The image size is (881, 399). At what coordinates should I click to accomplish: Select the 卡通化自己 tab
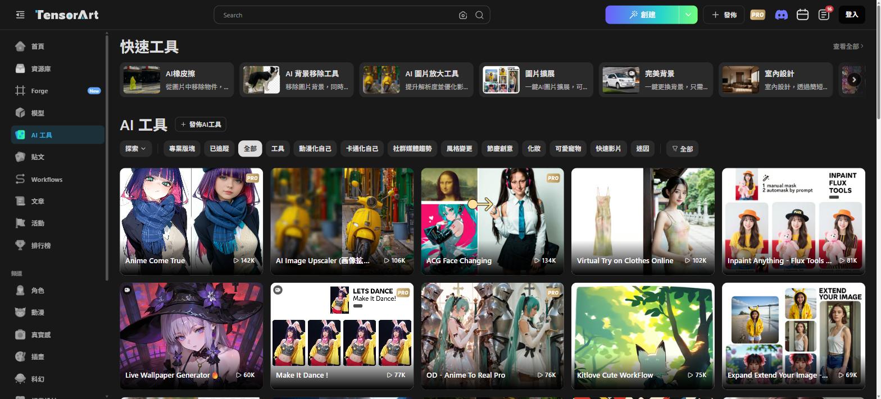(x=362, y=149)
